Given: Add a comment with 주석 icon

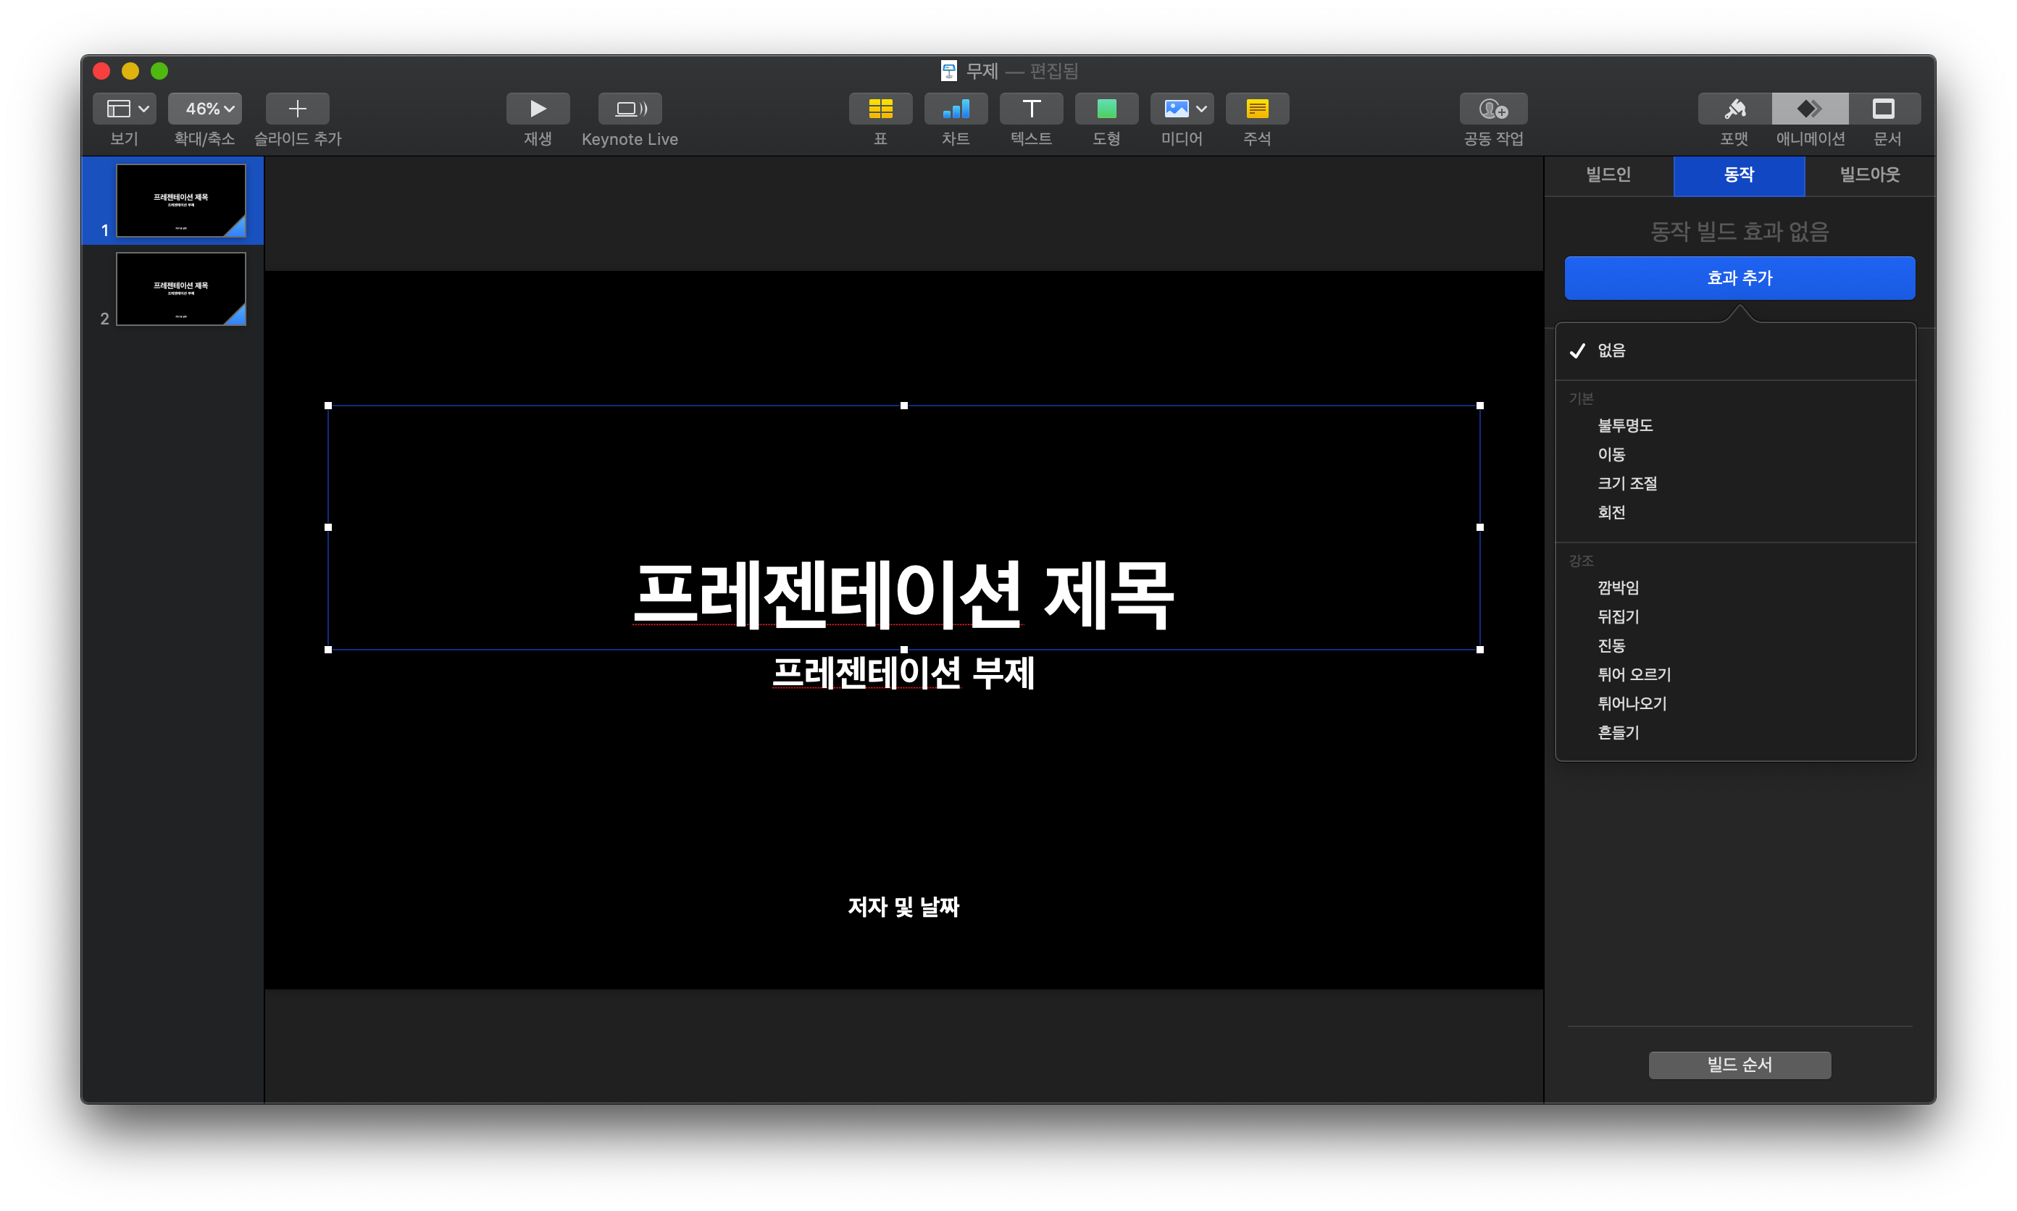Looking at the screenshot, I should point(1257,109).
